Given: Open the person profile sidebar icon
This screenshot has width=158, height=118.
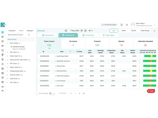Looking at the screenshot, I should pos(3,64).
